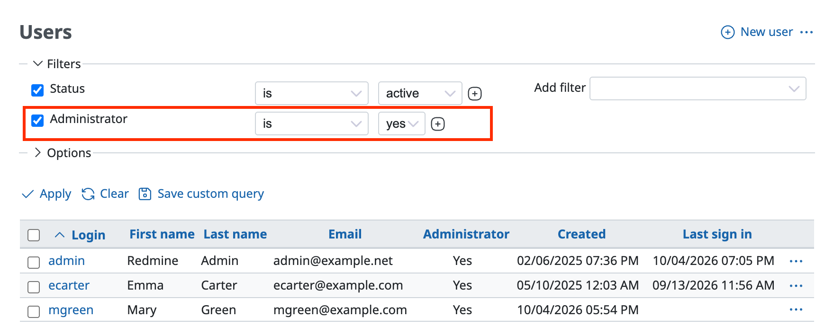Open the Administrator operator dropdown
The image size is (834, 335).
tap(312, 123)
